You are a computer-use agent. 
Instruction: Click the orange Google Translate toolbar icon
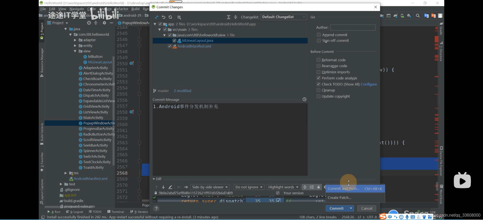tap(433, 16)
